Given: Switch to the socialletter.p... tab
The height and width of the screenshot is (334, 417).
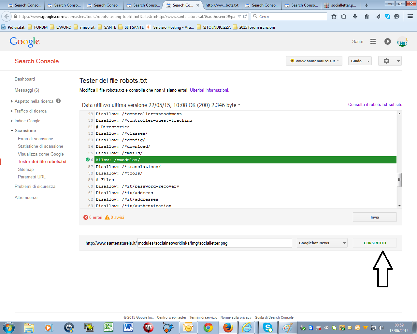Looking at the screenshot, I should [x=340, y=5].
